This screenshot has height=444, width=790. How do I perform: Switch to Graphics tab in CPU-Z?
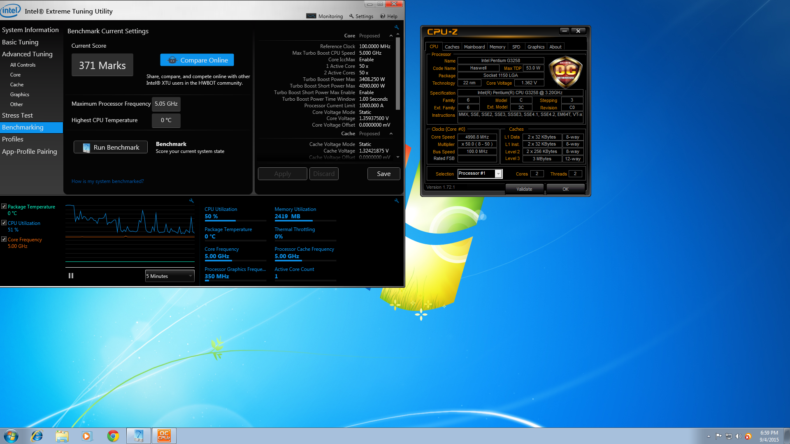pos(536,47)
